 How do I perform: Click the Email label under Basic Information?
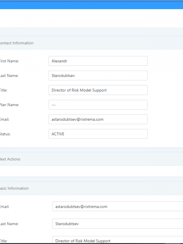coord(5,206)
